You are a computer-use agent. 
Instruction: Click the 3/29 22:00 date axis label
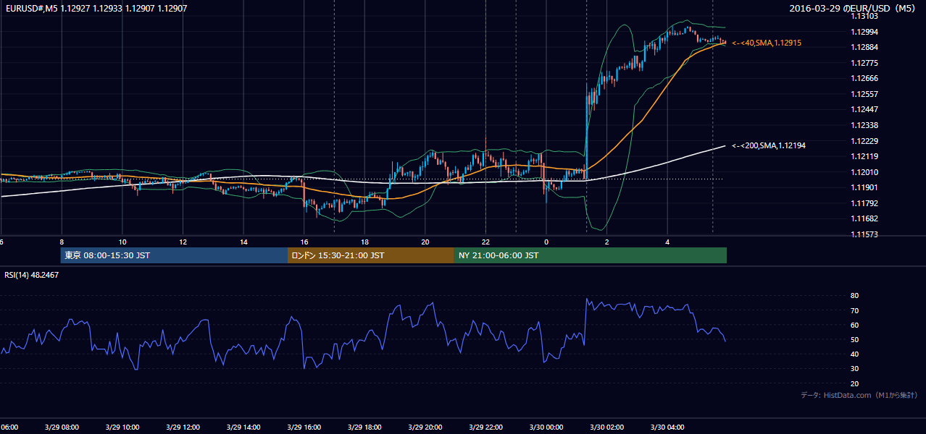[x=485, y=427]
